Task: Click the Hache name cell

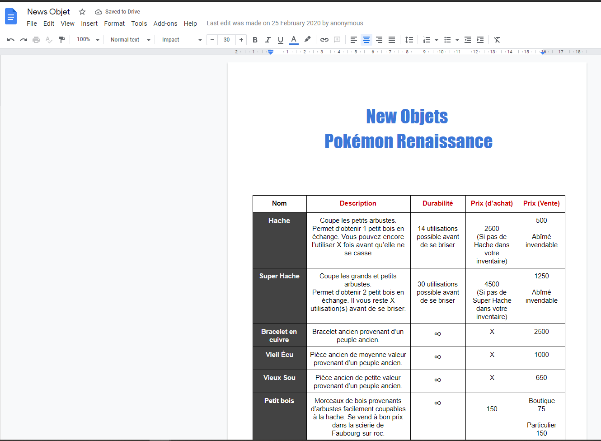Action: [x=279, y=240]
